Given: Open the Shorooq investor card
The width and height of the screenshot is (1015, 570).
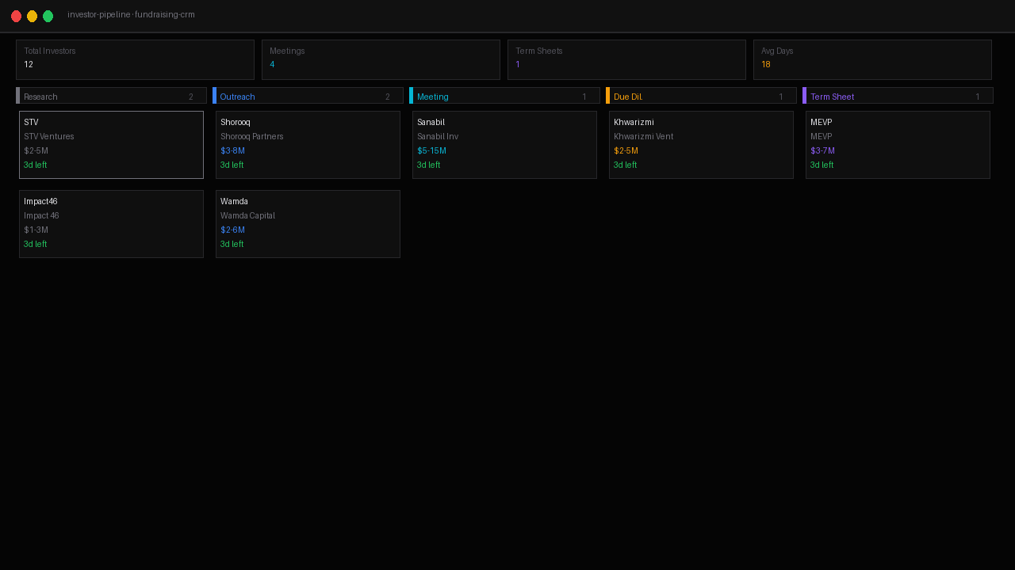Looking at the screenshot, I should tap(308, 145).
